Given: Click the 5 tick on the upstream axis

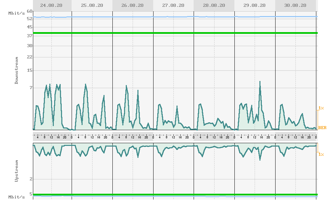Looking at the screenshot, I should point(31,194).
